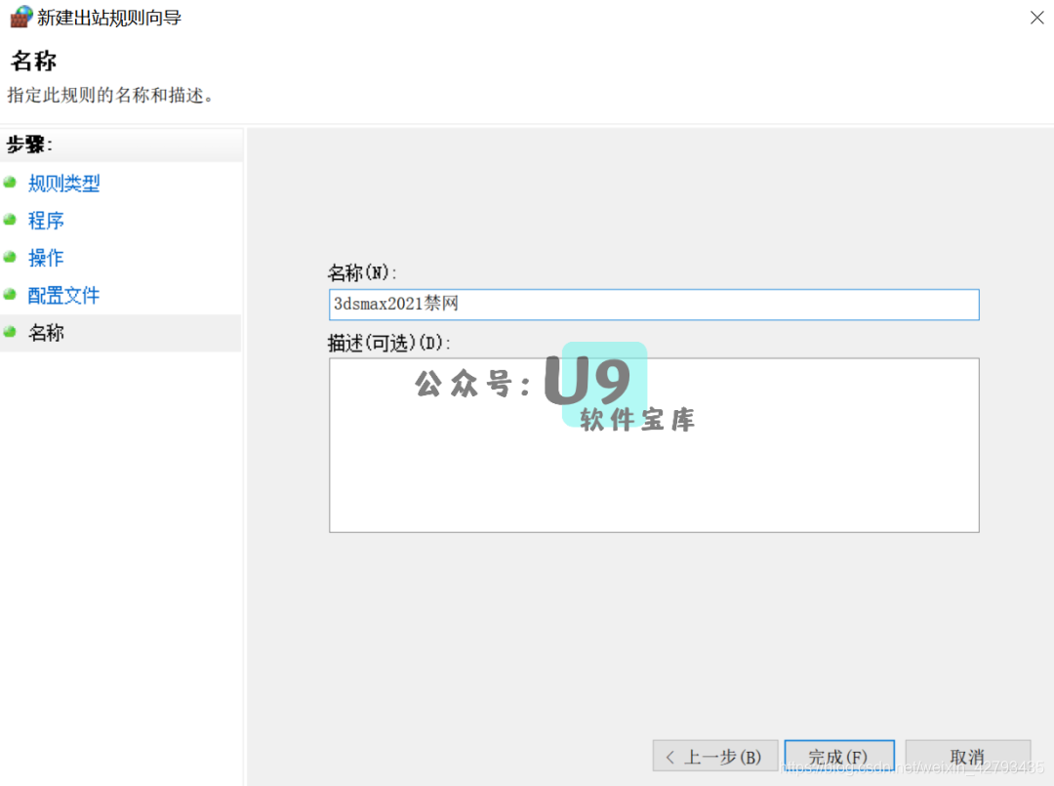The image size is (1054, 786).
Task: Select the highlighted 名称 step in sidebar
Action: click(46, 333)
